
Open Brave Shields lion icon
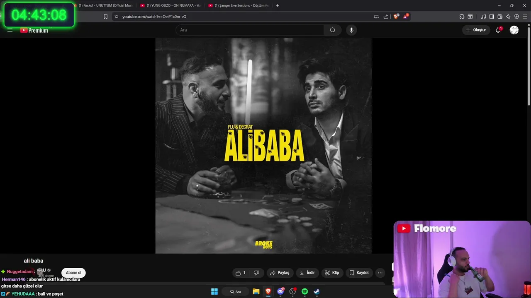(396, 17)
